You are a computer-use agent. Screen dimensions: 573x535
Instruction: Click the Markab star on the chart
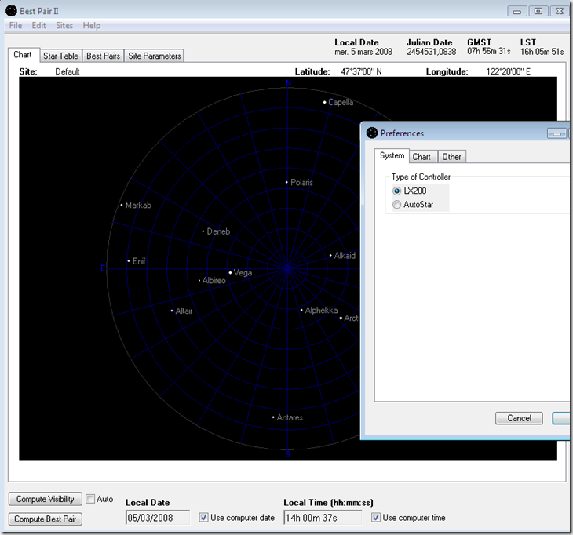(x=122, y=205)
